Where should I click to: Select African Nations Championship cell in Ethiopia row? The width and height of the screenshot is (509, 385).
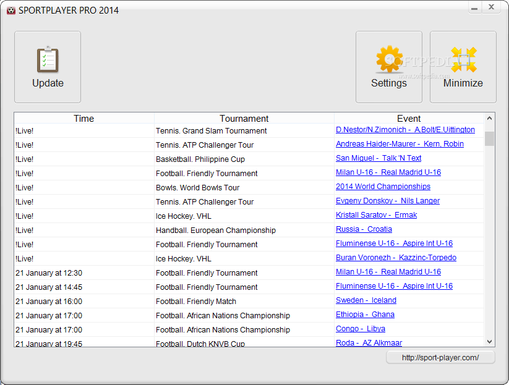click(x=244, y=316)
